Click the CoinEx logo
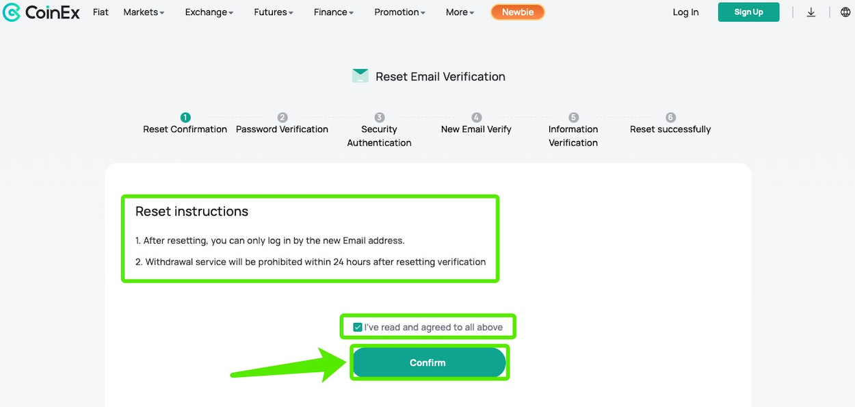 tap(41, 12)
